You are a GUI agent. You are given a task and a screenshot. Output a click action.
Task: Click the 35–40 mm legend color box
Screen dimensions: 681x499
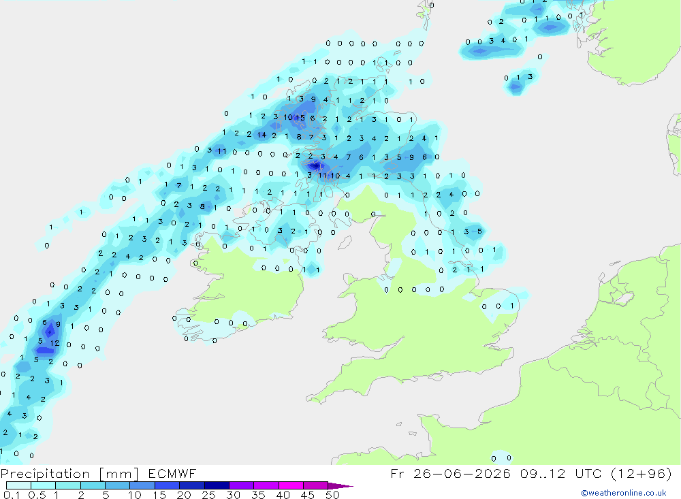266,485
